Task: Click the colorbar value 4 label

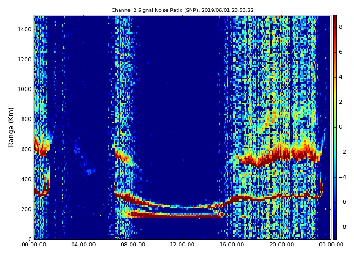Action: (x=341, y=77)
